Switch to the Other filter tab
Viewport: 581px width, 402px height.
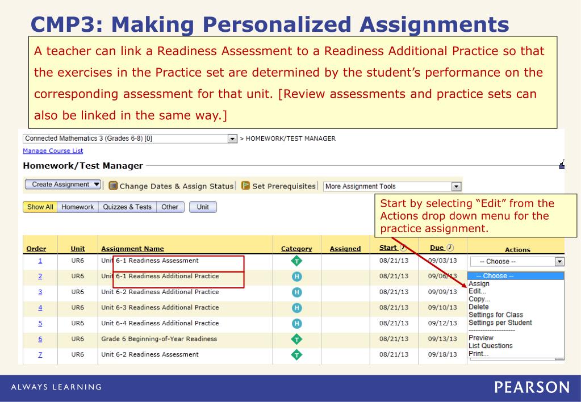click(170, 207)
